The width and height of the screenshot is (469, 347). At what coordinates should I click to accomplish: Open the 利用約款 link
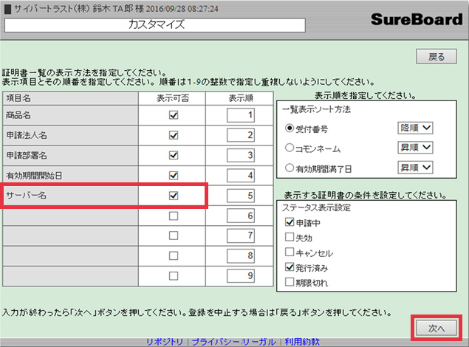(301, 341)
